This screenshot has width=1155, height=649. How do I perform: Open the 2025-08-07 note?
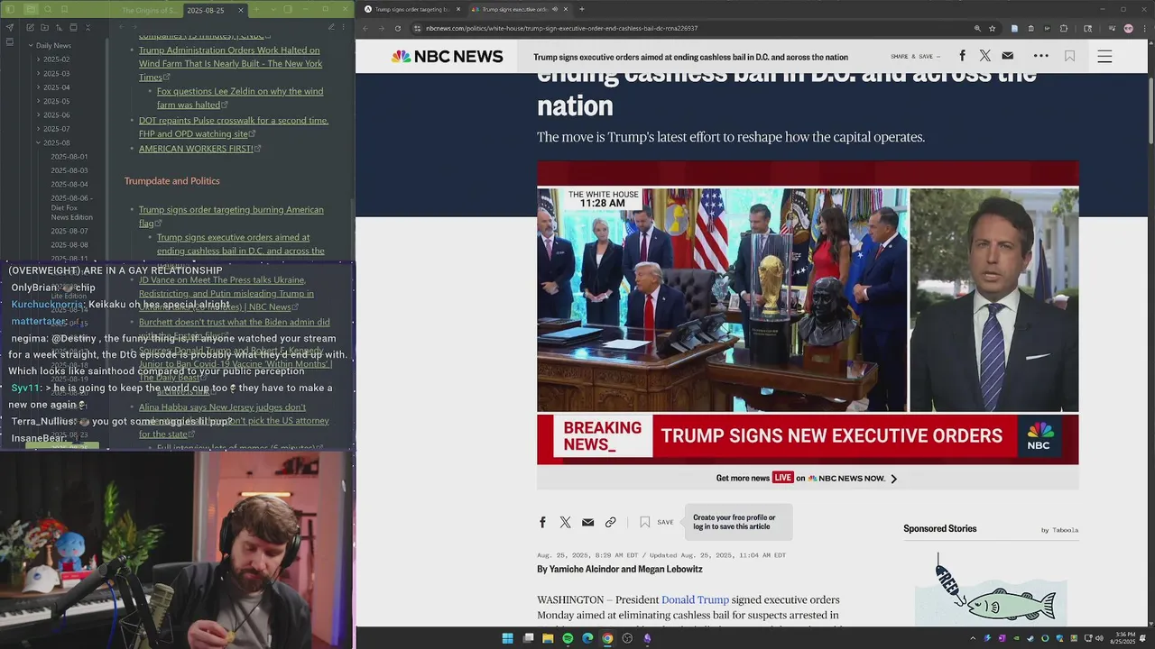pos(69,231)
